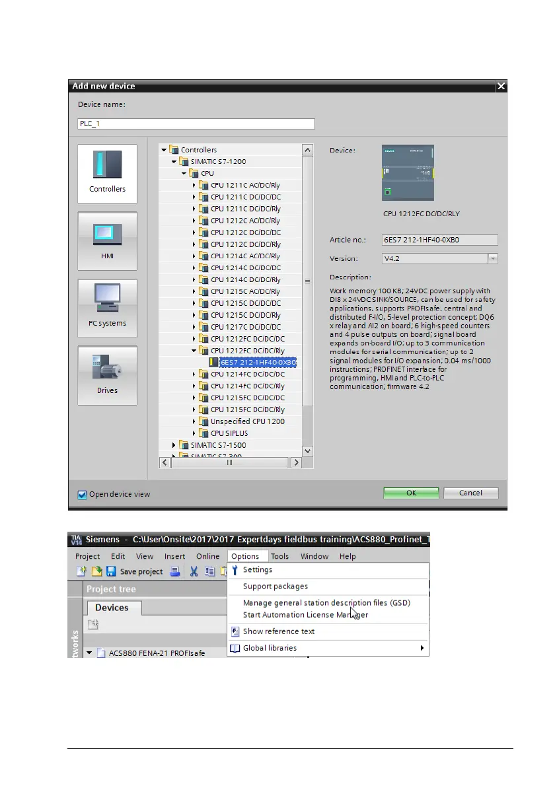Click the TIA Portal logo in Siemens title bar

(76, 540)
